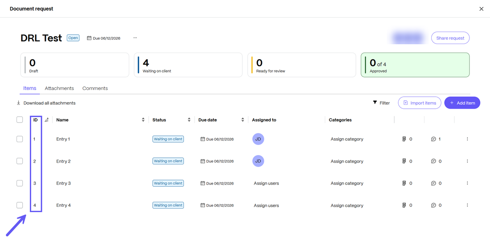
Task: Click the ID column header
Action: point(35,120)
